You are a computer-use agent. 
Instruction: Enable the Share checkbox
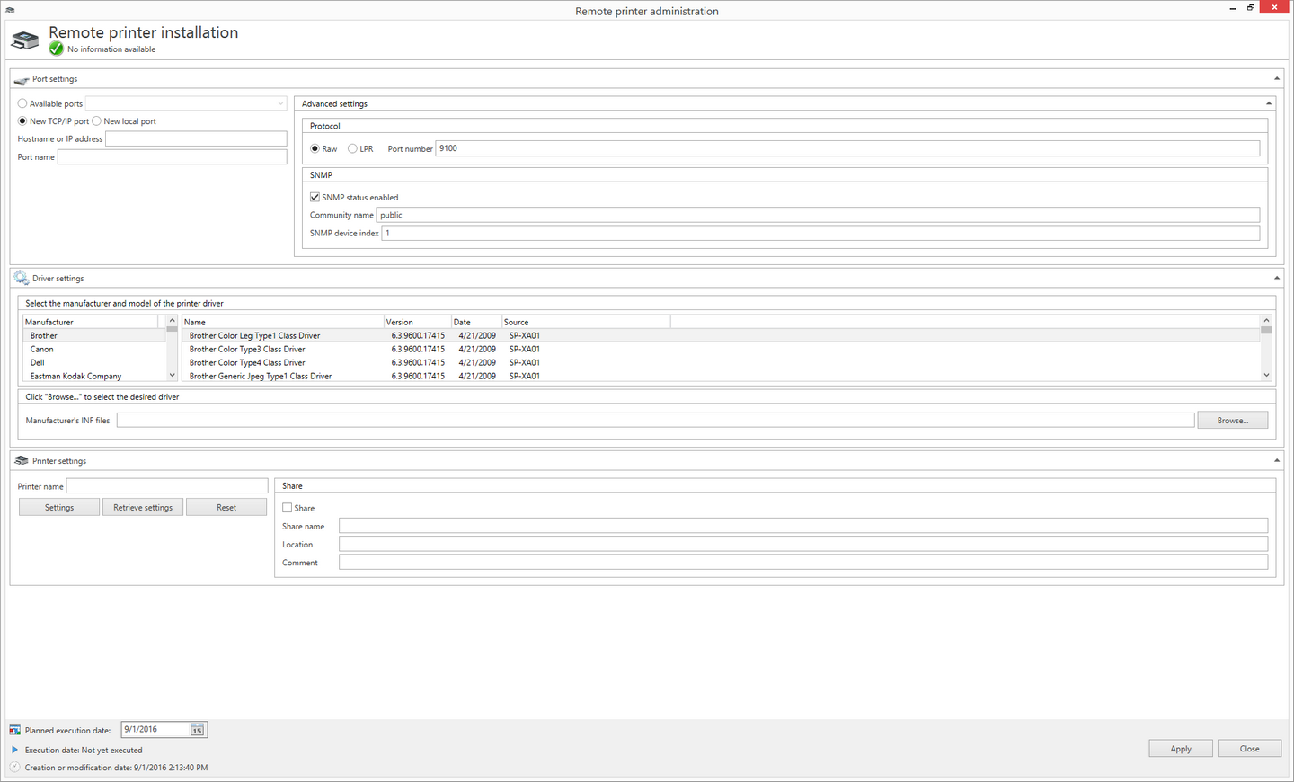pos(288,508)
